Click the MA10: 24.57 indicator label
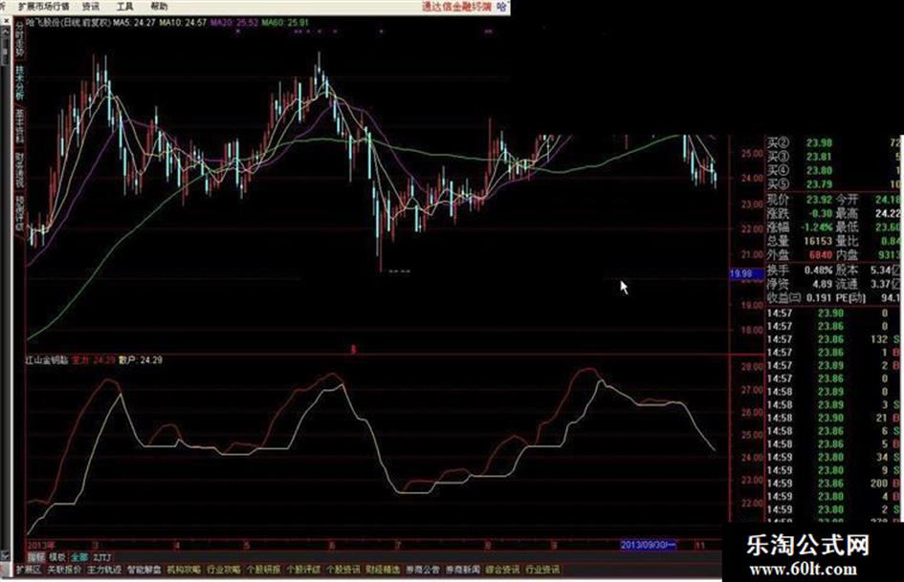 tap(183, 23)
